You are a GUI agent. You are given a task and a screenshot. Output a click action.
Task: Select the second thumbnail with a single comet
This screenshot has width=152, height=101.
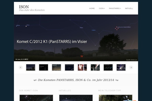(44, 67)
